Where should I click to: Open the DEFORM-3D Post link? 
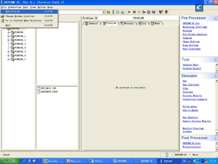click(191, 143)
